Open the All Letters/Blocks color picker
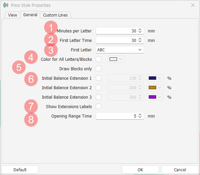Image resolution: width=200 pixels, height=175 pixels. (x=116, y=59)
